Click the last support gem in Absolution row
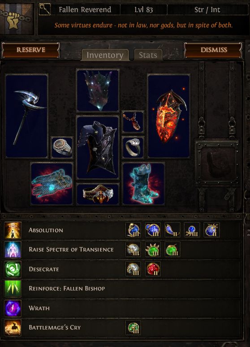 (211, 230)
